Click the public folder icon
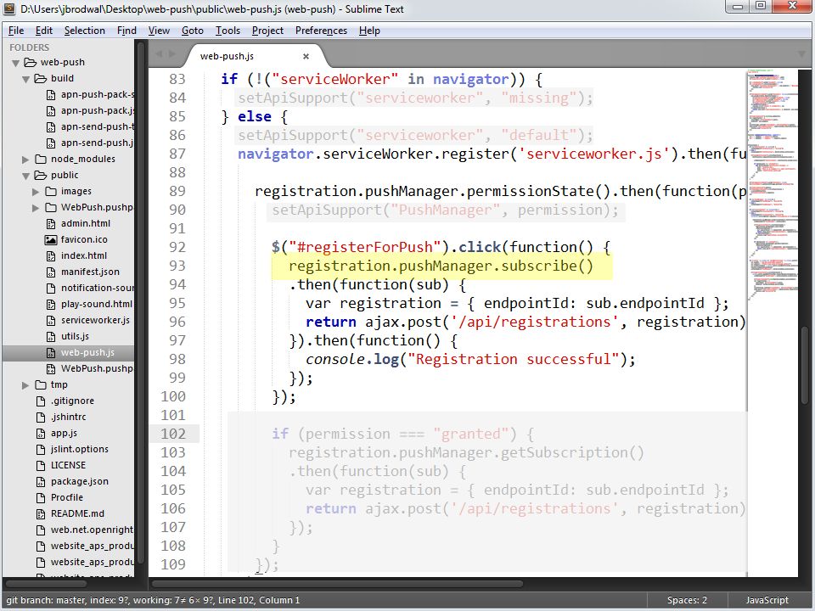This screenshot has height=611, width=815. point(41,175)
